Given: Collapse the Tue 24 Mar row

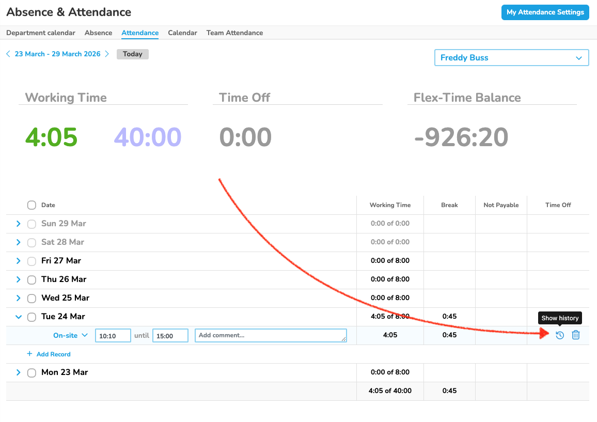Looking at the screenshot, I should [x=19, y=317].
